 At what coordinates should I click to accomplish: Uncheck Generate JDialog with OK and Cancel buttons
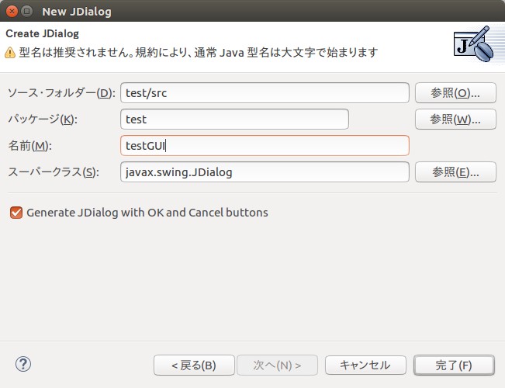click(16, 213)
